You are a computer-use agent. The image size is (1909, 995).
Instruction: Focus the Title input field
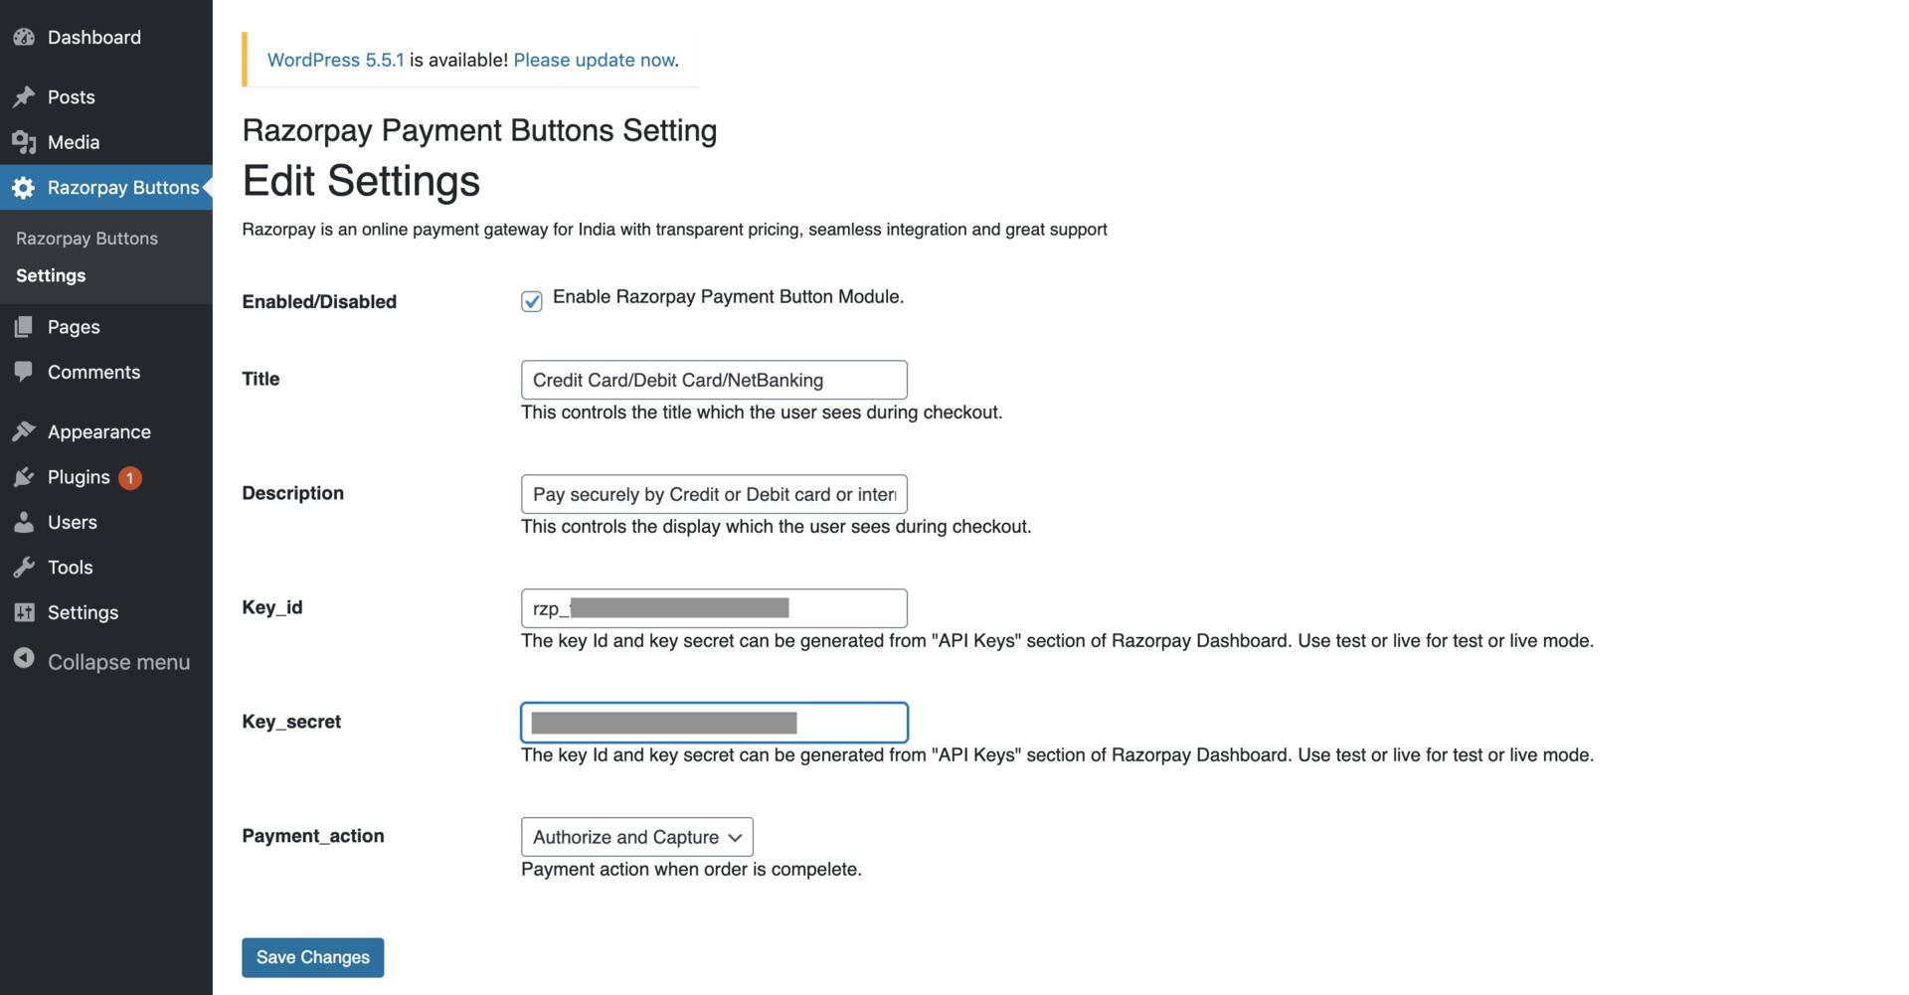tap(714, 380)
